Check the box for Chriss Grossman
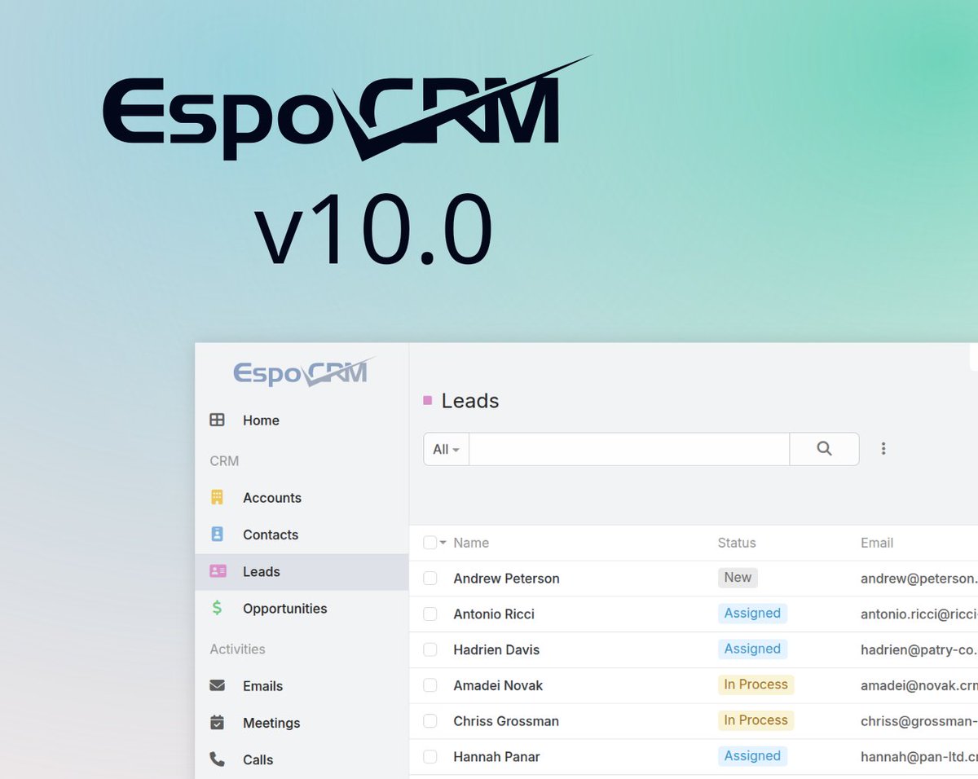 coord(430,721)
